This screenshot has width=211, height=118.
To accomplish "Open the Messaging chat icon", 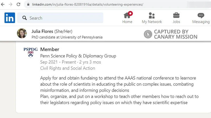I will pos(201,15).
